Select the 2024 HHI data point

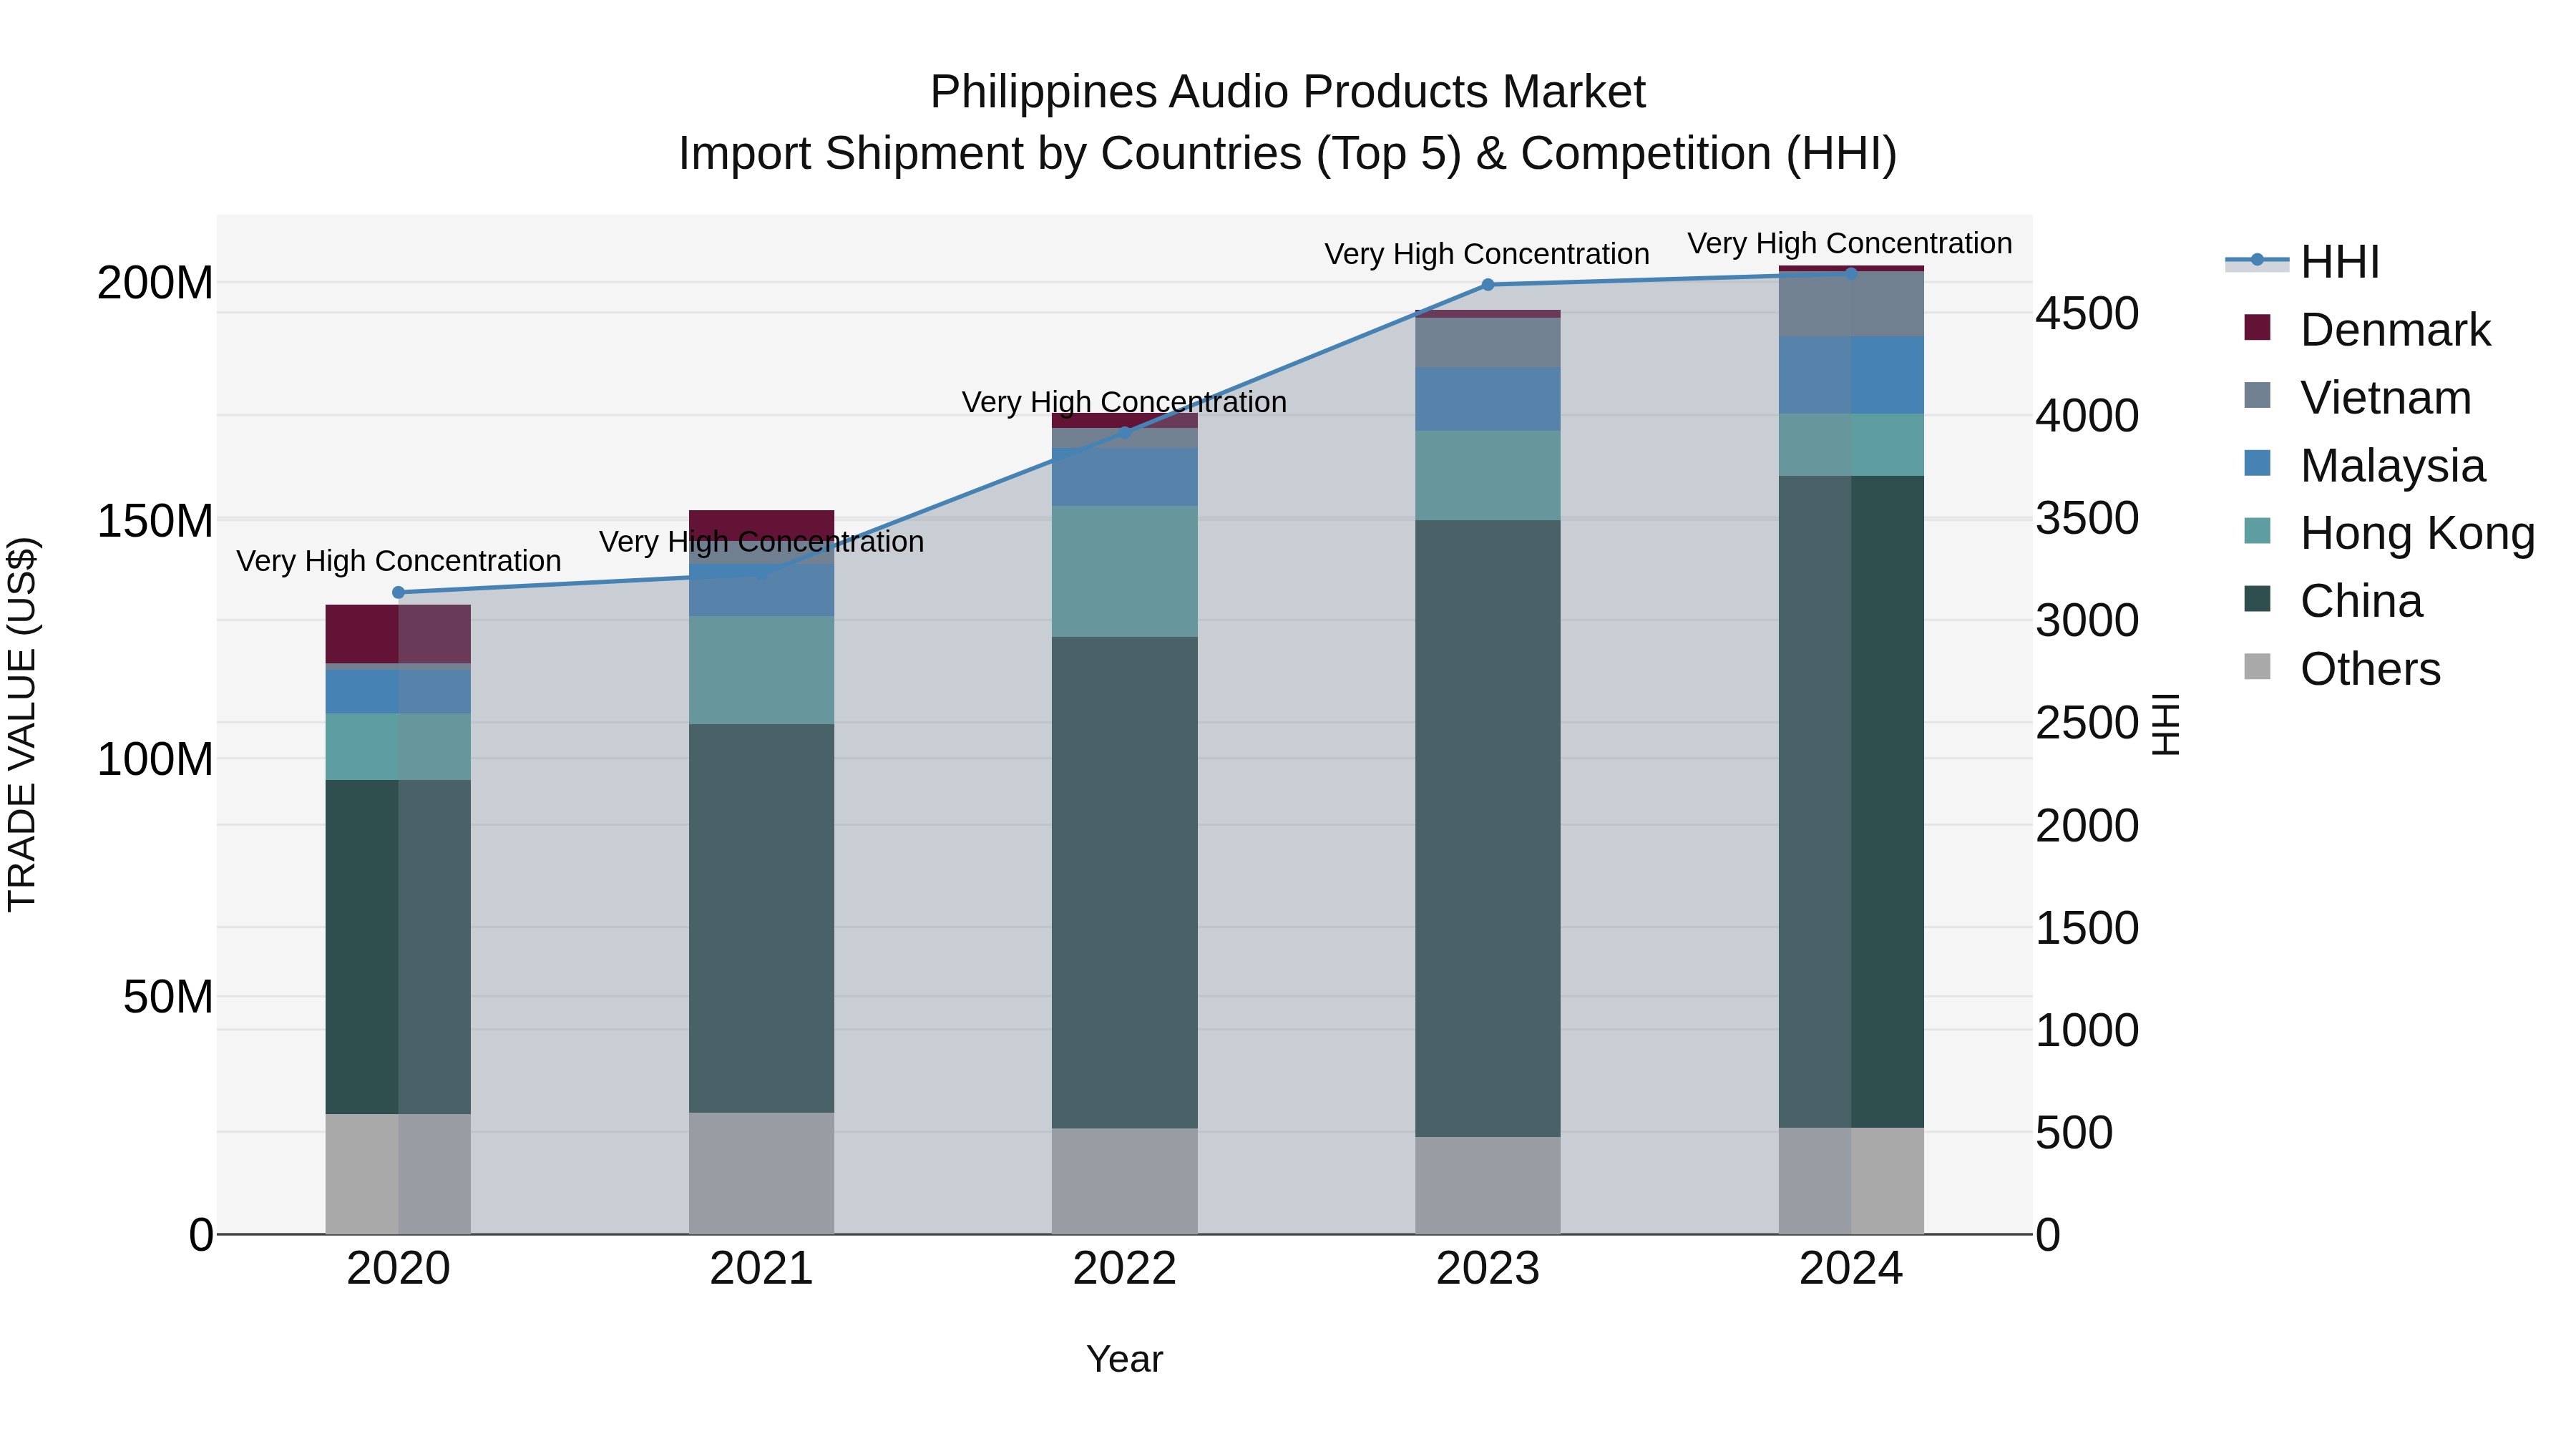1851,273
